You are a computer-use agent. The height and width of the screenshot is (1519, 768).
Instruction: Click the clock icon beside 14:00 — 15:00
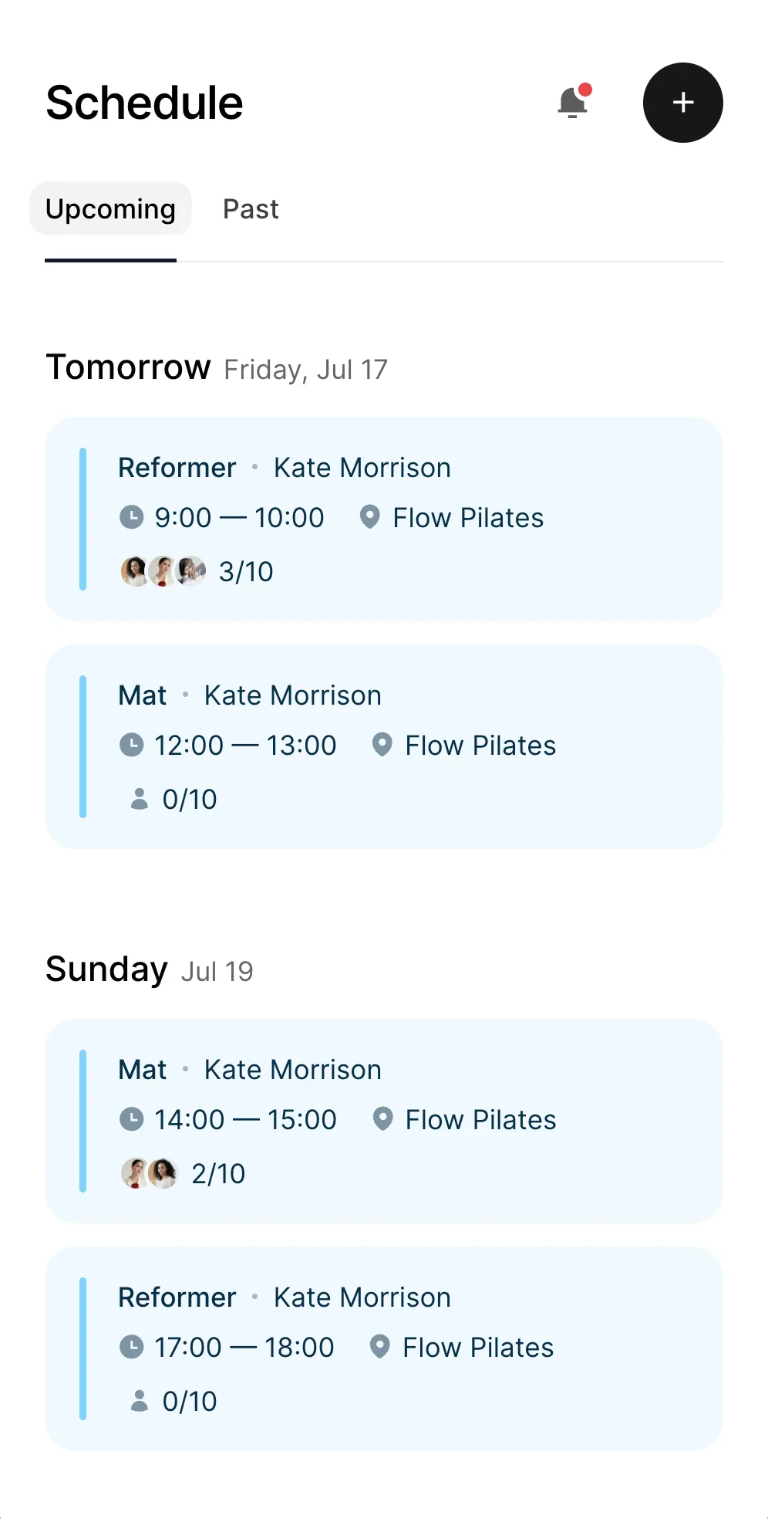[x=132, y=1119]
